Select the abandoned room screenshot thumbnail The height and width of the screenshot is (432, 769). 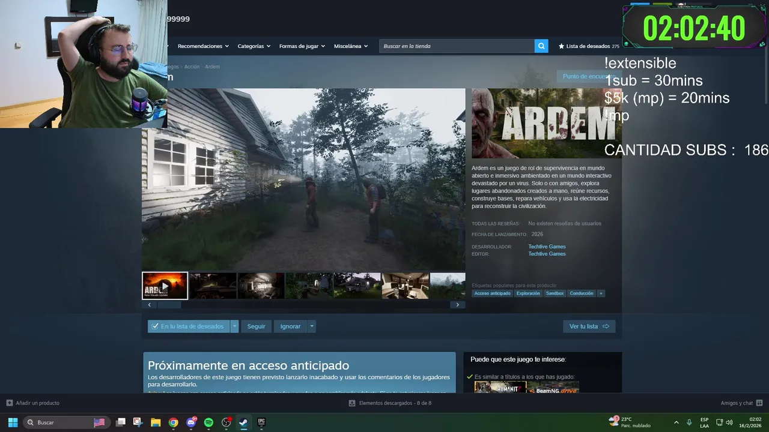[x=261, y=286]
